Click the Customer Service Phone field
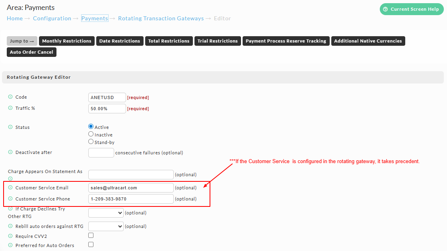 [x=131, y=199]
